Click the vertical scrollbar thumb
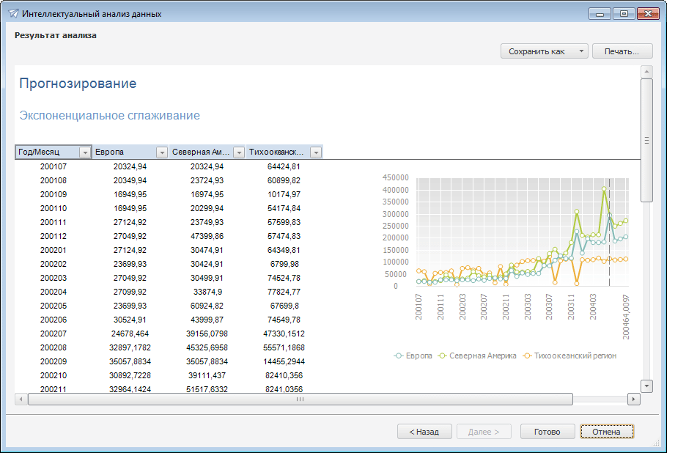This screenshot has height=453, width=675. (646, 139)
